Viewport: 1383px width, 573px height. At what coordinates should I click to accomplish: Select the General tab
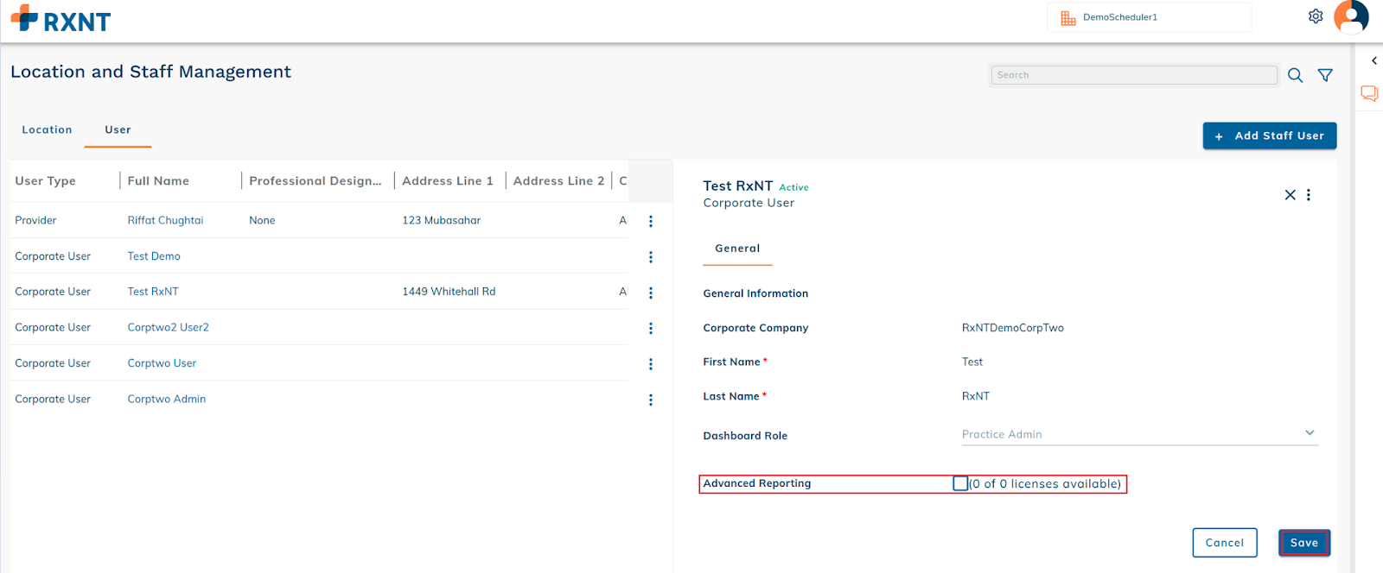point(737,249)
